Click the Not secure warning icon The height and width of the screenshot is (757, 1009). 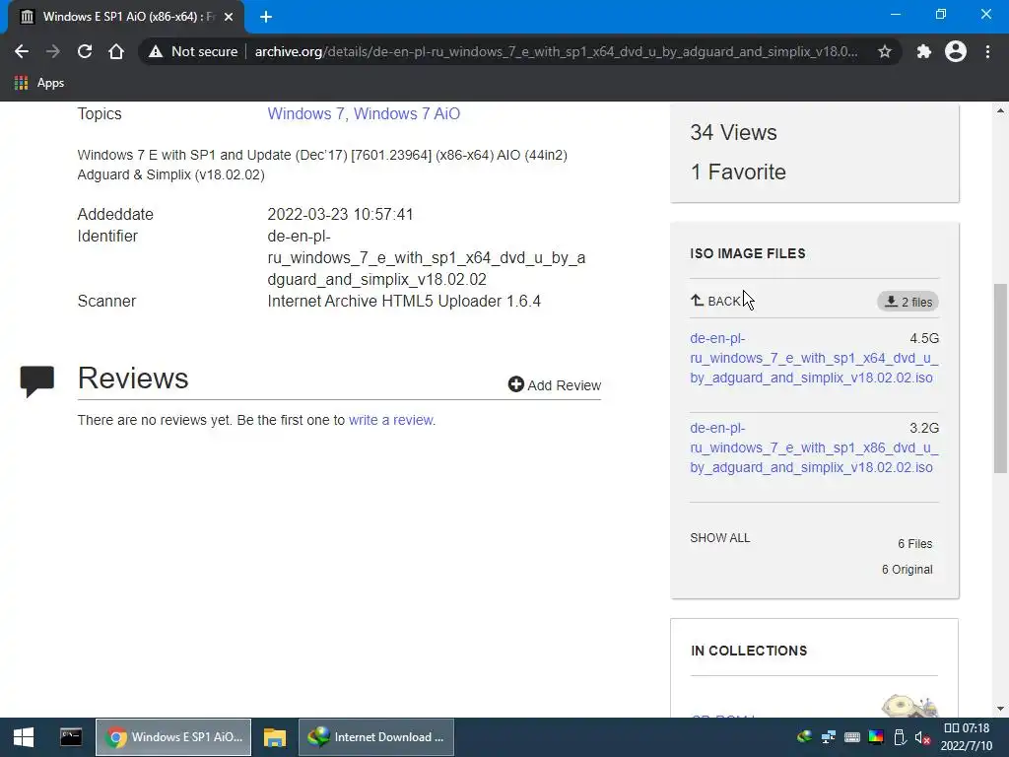click(x=155, y=51)
